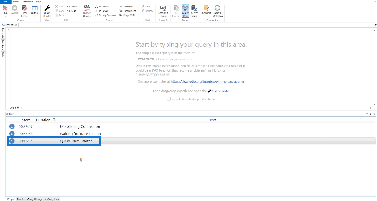Open the Metadata side panel
Image resolution: width=377 pixels, height=201 pixels.
[x=2, y=33]
